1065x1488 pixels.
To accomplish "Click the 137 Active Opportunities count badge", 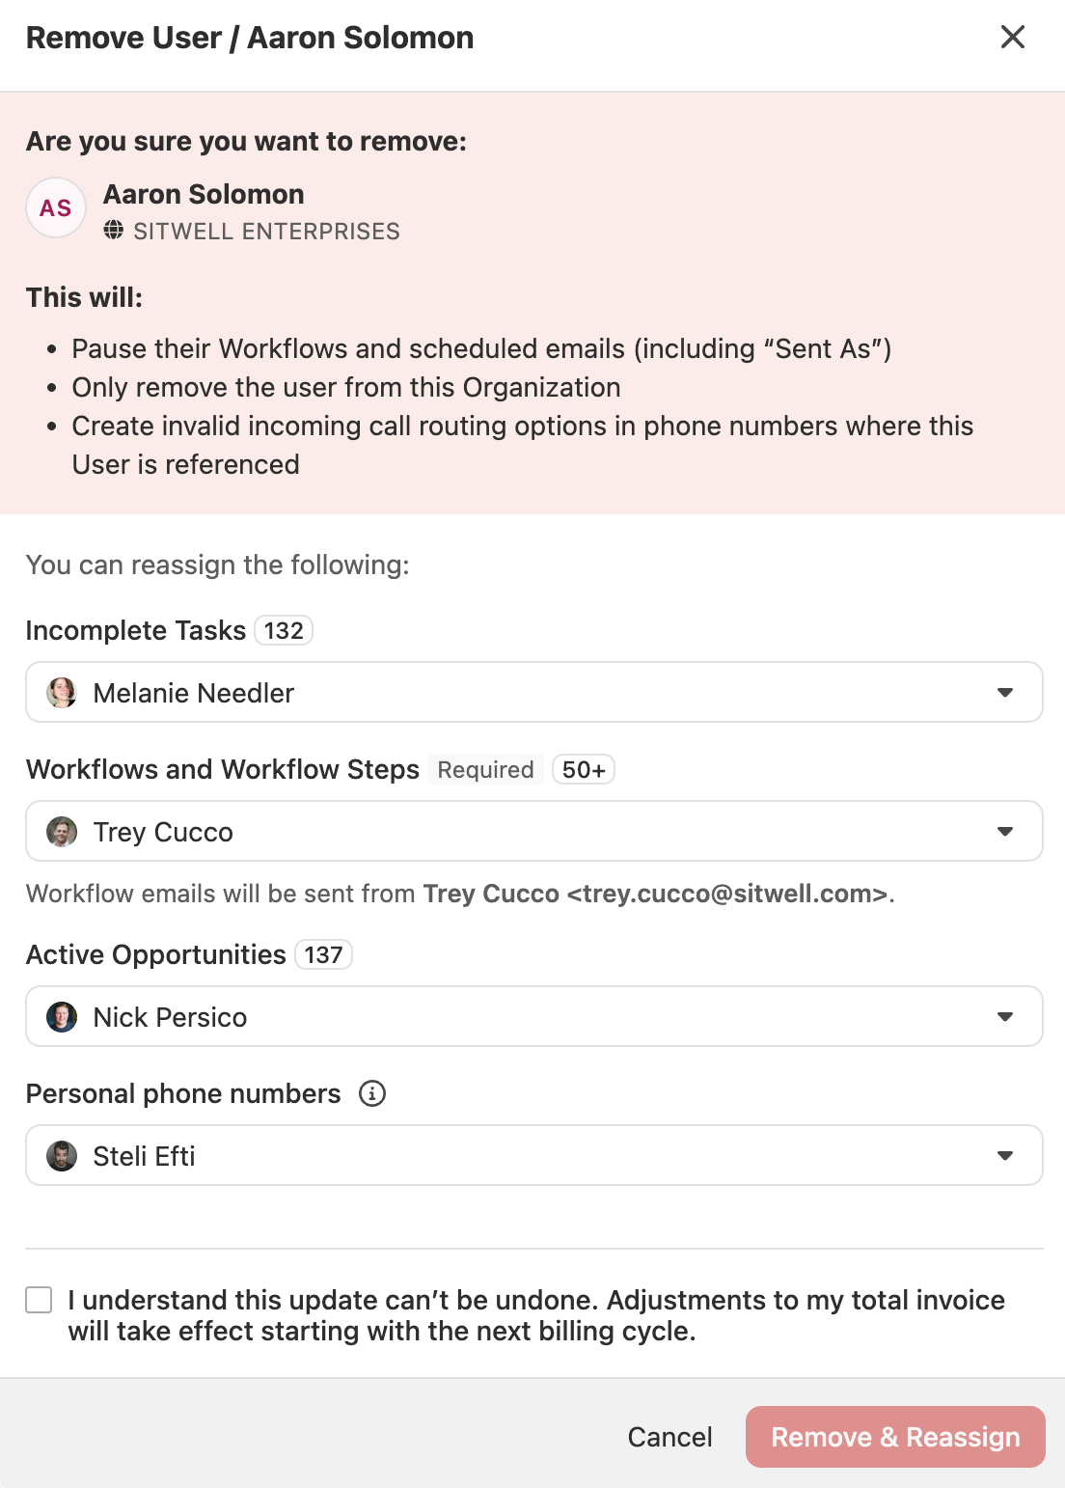I will click(x=323, y=954).
